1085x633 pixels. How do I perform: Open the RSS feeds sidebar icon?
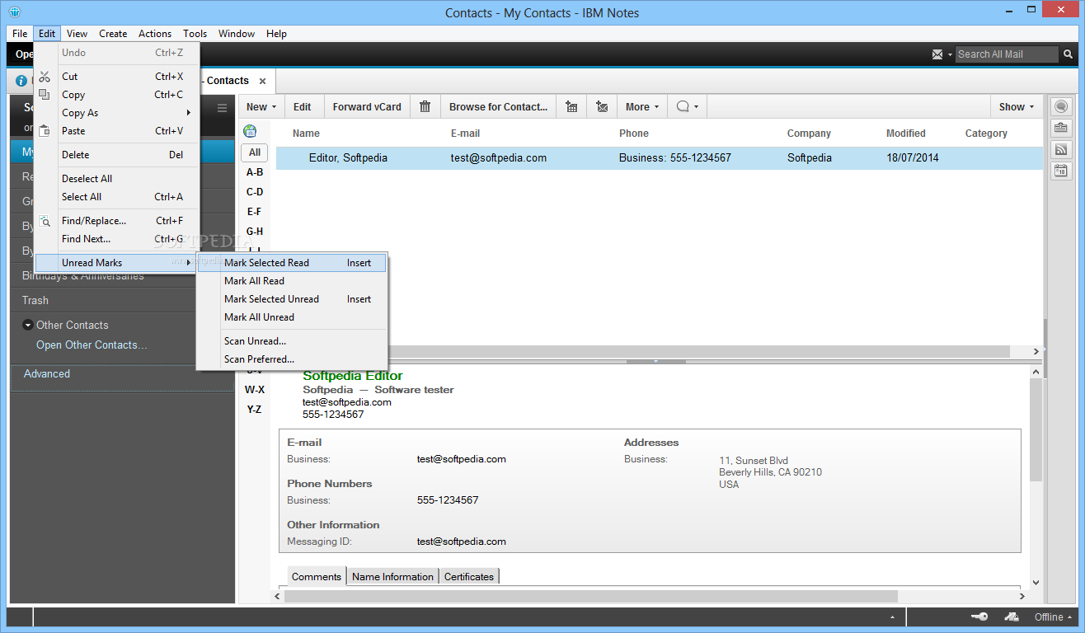tap(1060, 149)
